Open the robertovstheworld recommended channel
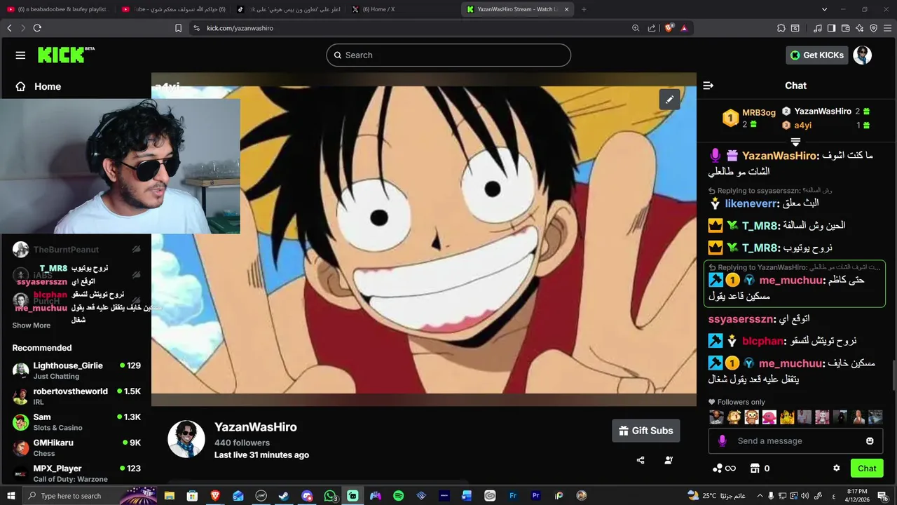 [x=76, y=396]
